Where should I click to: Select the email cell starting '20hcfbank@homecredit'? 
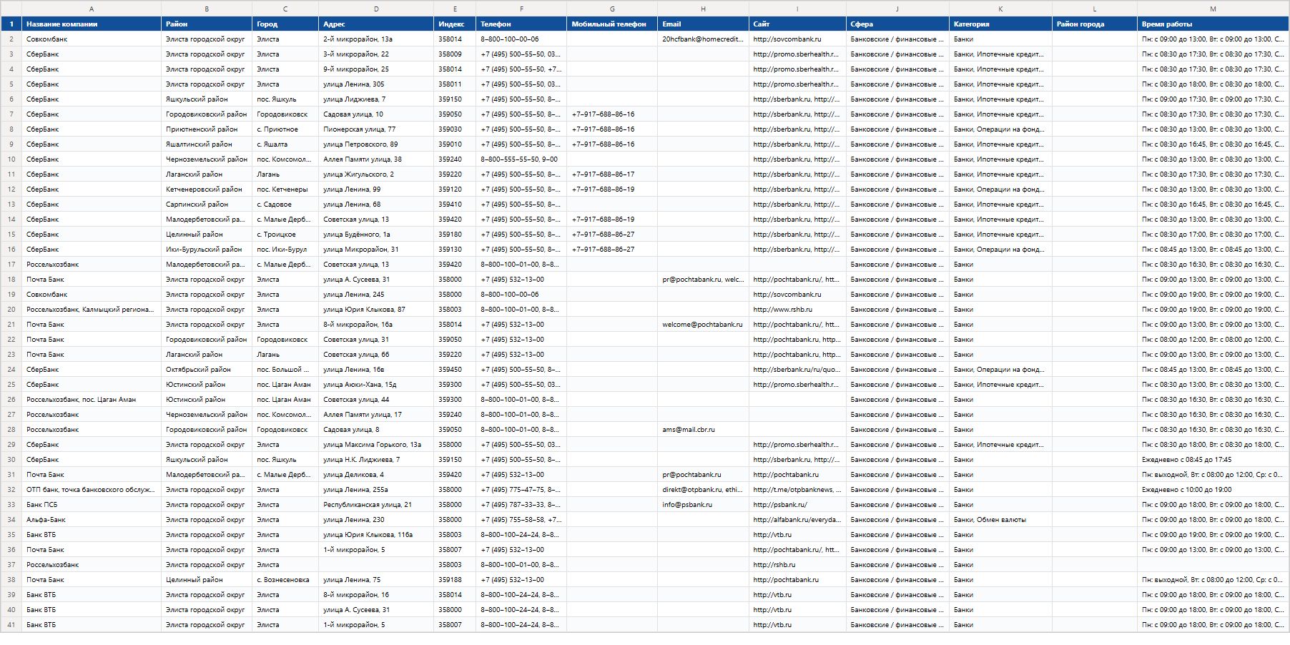coord(703,39)
